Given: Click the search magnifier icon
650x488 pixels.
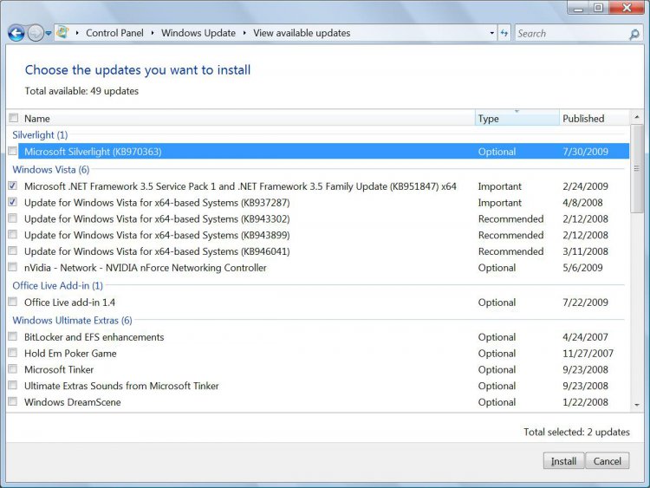Looking at the screenshot, I should point(634,34).
